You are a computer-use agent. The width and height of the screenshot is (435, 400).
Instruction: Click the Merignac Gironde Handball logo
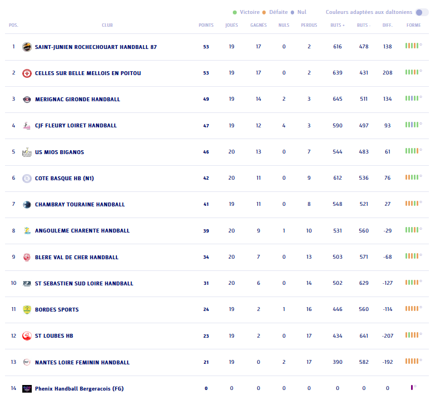[x=27, y=100]
